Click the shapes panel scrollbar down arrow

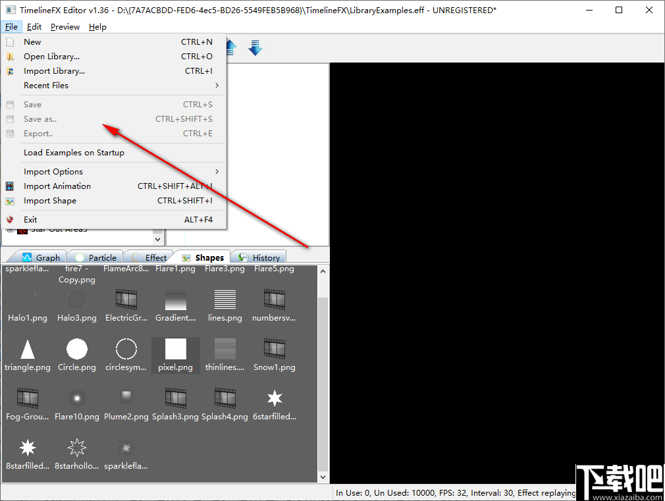pos(323,476)
